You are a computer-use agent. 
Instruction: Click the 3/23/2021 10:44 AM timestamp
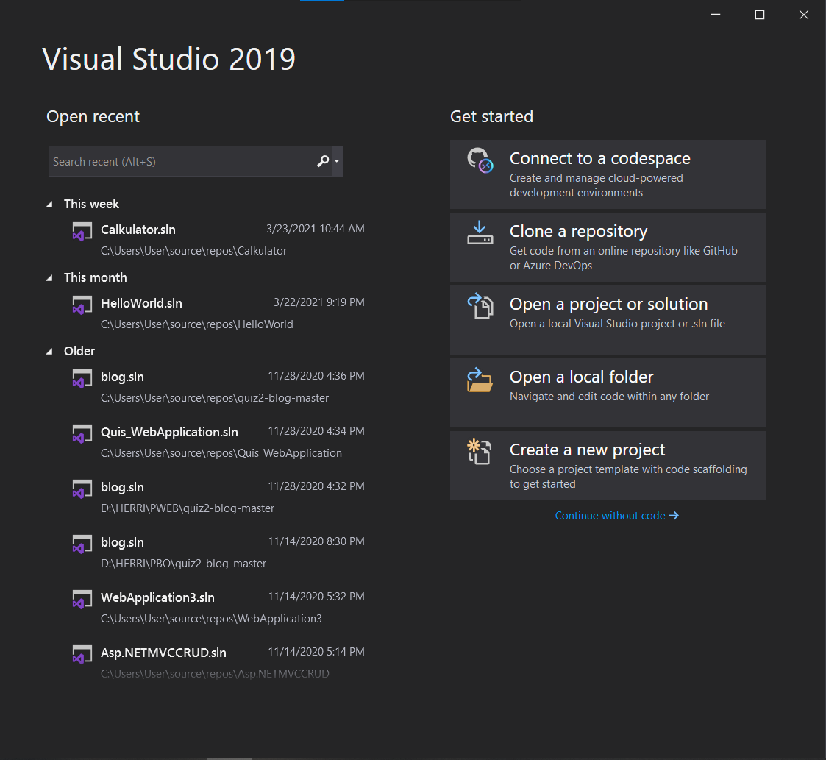pyautogui.click(x=315, y=229)
